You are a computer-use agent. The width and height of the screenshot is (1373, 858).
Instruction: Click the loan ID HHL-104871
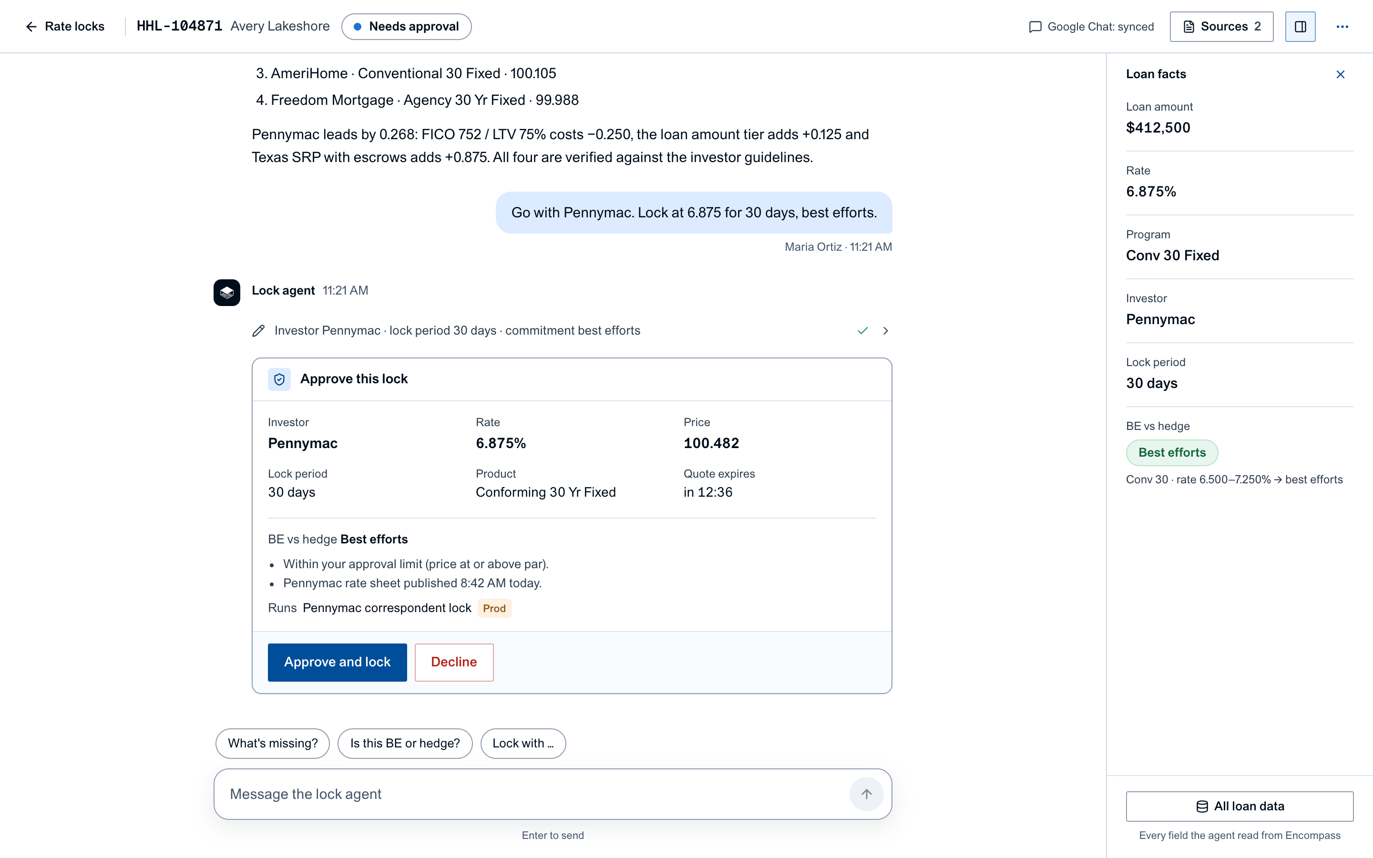[x=180, y=26]
